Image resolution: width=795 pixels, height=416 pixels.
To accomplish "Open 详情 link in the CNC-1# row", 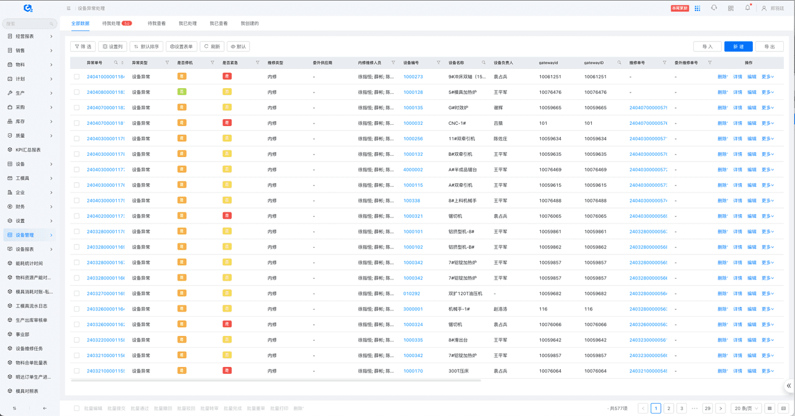I will pyautogui.click(x=738, y=124).
